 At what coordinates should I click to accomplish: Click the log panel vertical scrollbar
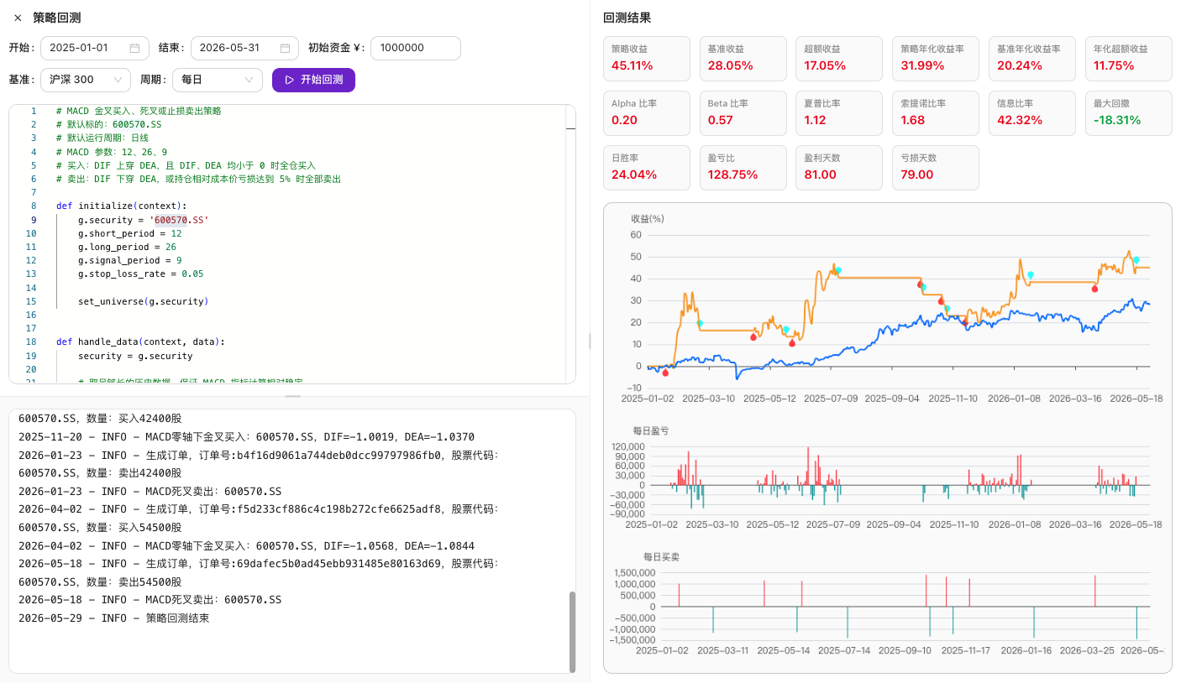573,631
